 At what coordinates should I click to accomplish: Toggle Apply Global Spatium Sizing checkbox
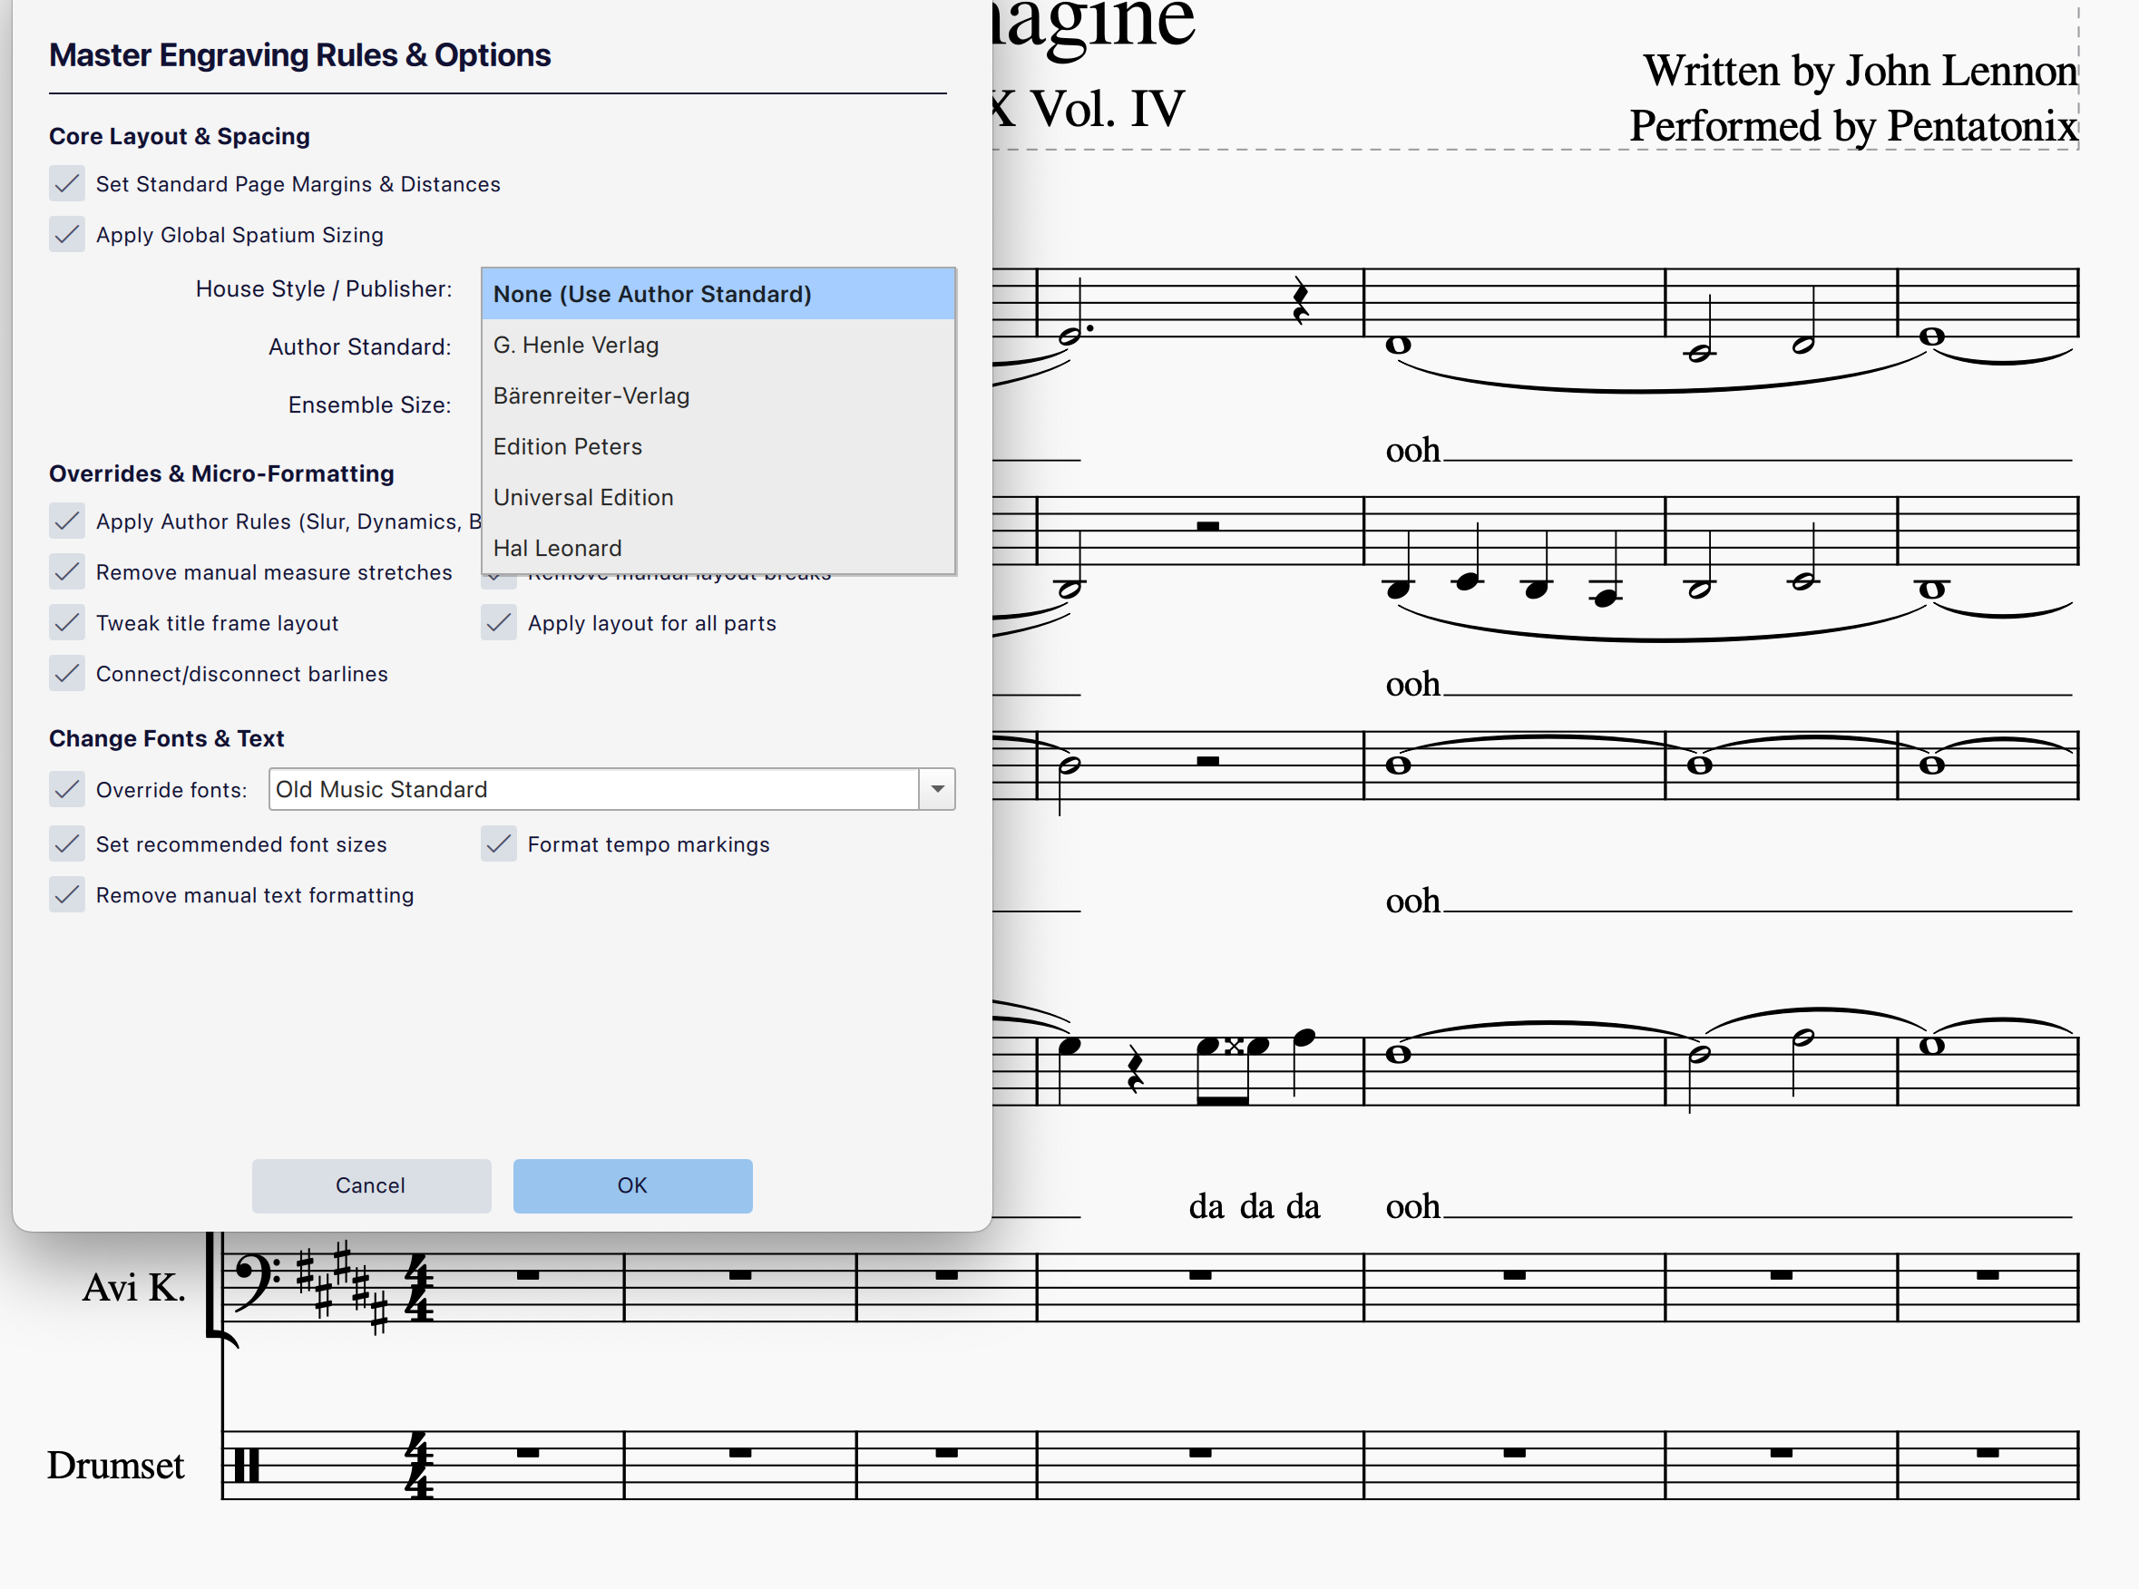coord(67,234)
